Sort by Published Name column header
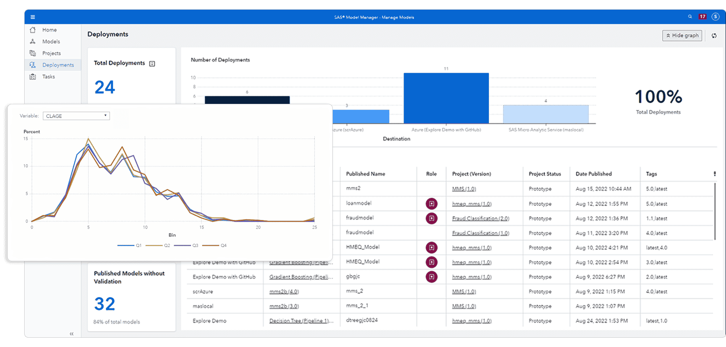The width and height of the screenshot is (726, 347). pyautogui.click(x=365, y=174)
